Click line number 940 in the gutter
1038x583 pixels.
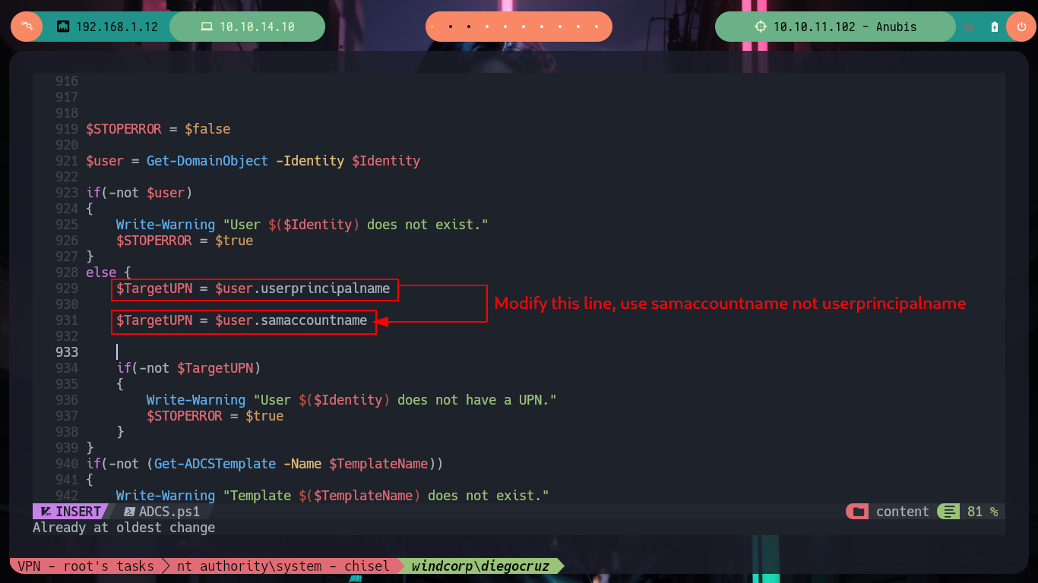coord(67,464)
